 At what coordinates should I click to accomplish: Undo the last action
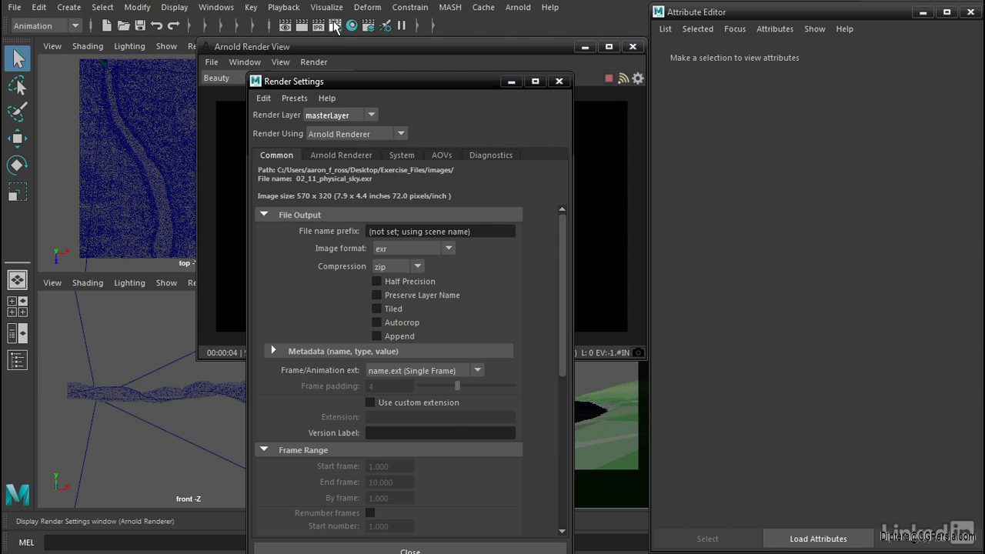coord(157,25)
